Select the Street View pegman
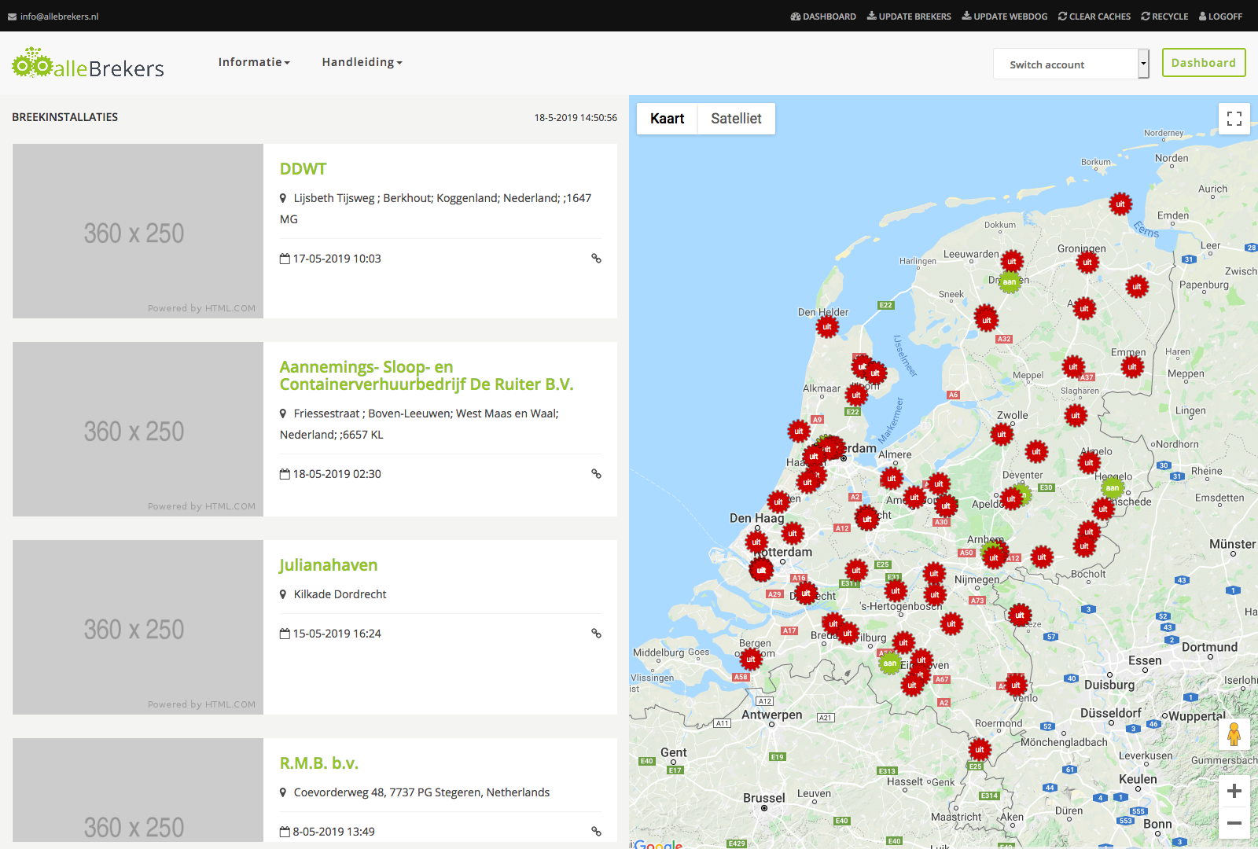1258x849 pixels. pos(1234,734)
